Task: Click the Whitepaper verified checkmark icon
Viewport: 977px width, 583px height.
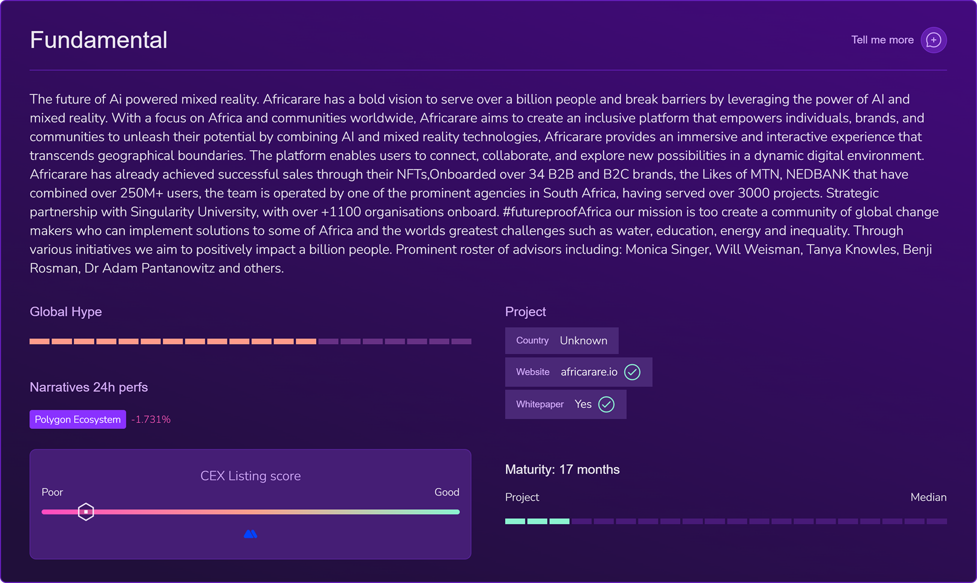Action: (x=606, y=404)
